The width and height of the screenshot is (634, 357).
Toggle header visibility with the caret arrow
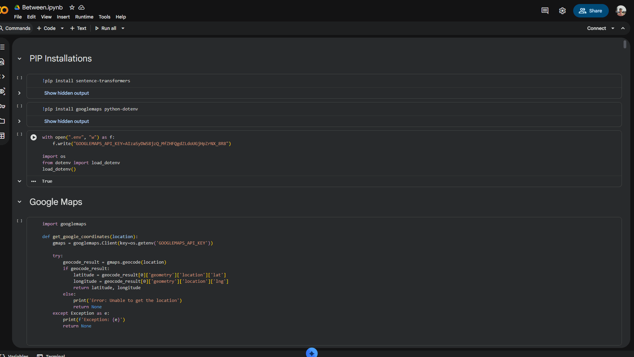623,28
